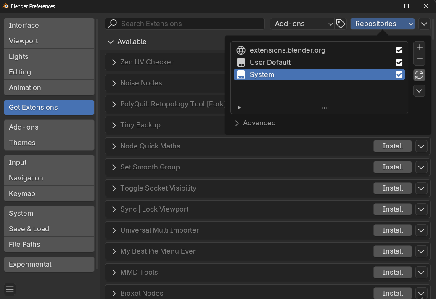Viewport: 436px width, 299px height.
Task: Click the monitor icon beside User Default repository
Action: pyautogui.click(x=240, y=62)
